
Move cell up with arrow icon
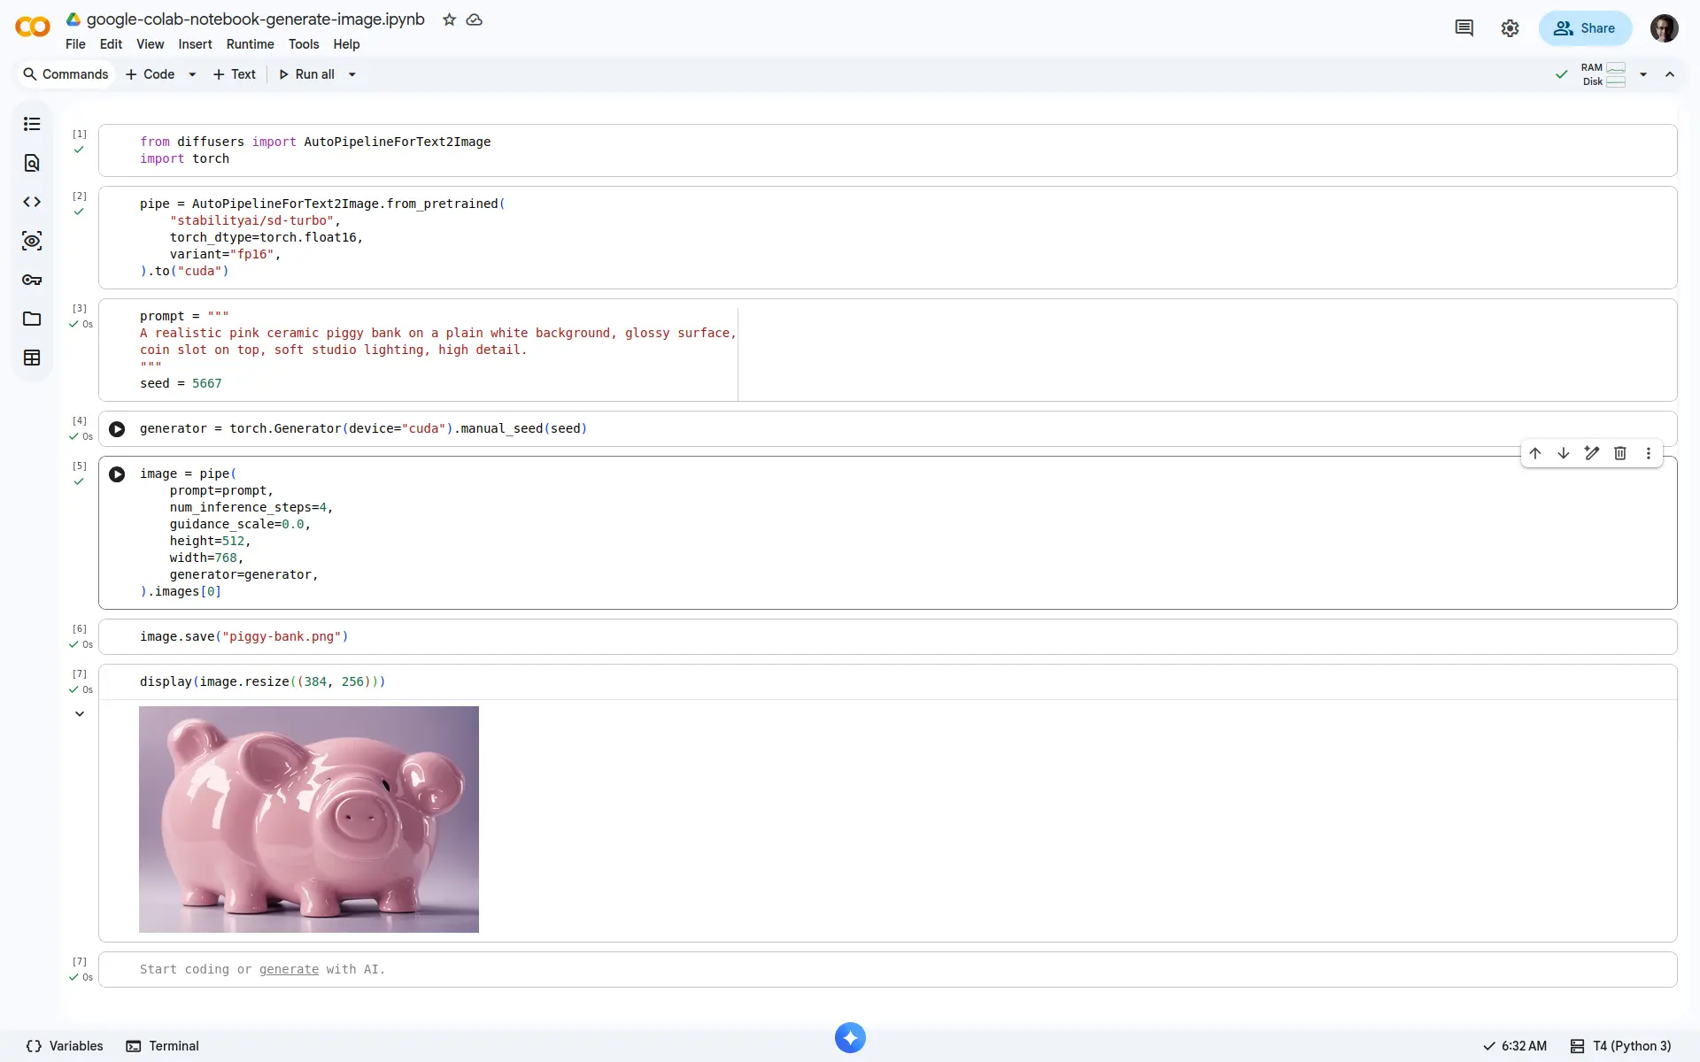click(1535, 453)
